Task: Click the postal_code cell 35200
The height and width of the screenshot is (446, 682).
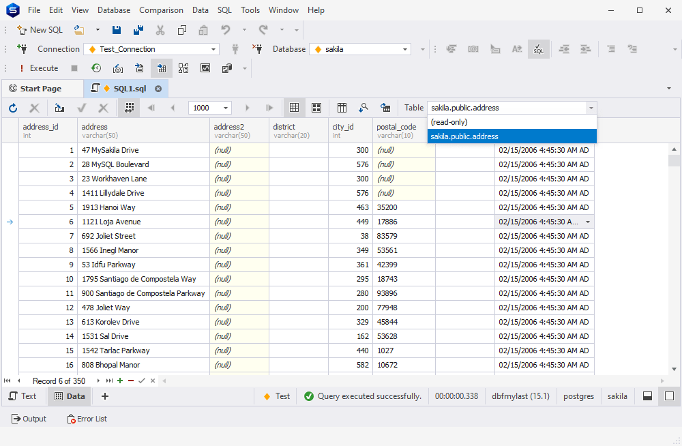Action: (x=404, y=207)
